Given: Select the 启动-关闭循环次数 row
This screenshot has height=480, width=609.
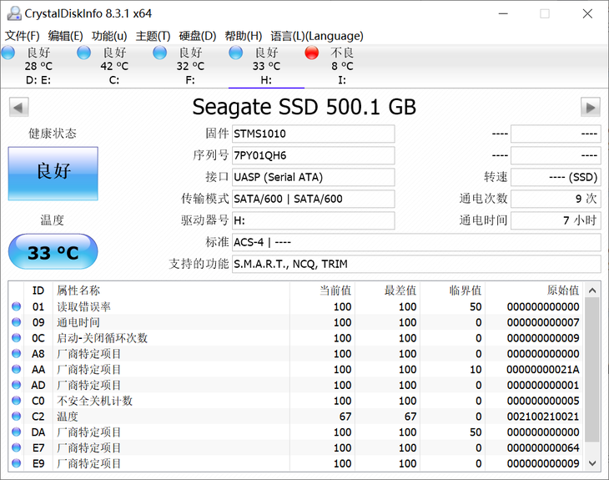Looking at the screenshot, I should [296, 338].
